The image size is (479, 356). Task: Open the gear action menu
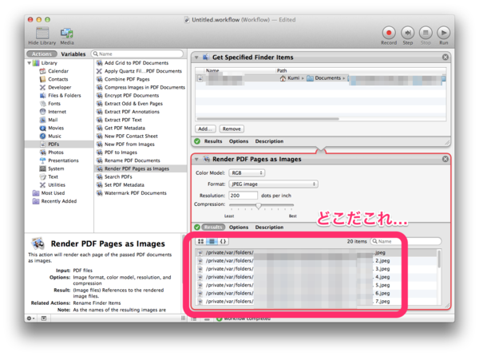[x=30, y=318]
